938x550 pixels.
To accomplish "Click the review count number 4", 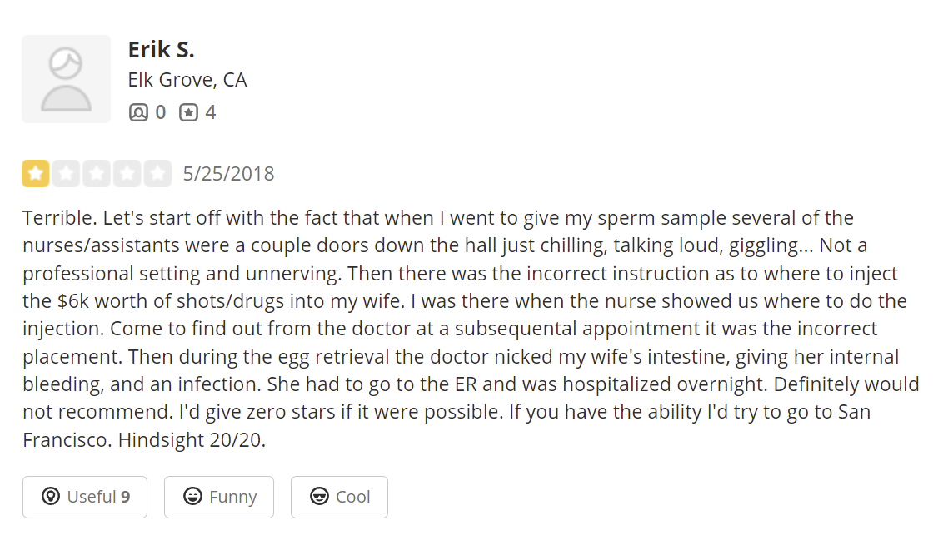I will [x=211, y=112].
